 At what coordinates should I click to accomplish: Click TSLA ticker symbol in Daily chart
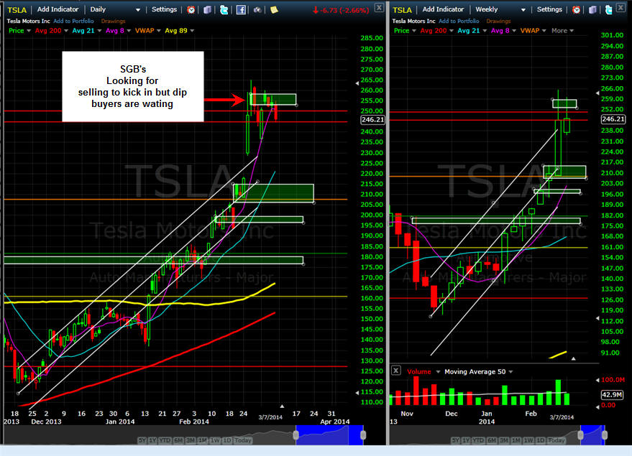click(x=17, y=9)
